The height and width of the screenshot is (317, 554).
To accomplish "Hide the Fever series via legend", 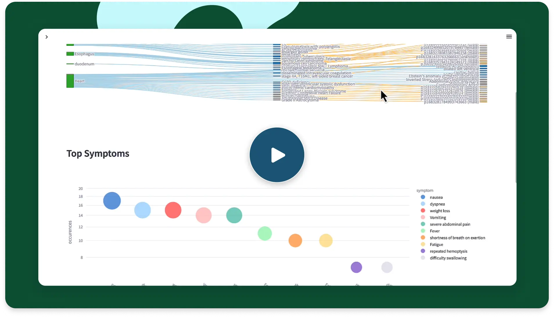I will pyautogui.click(x=434, y=231).
